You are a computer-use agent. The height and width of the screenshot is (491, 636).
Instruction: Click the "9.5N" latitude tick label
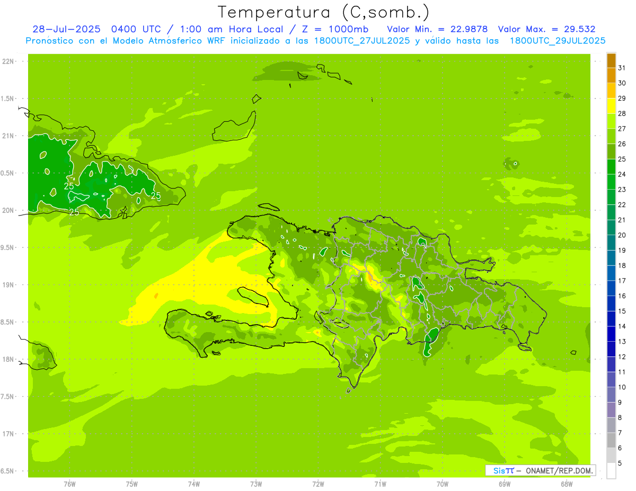7,248
